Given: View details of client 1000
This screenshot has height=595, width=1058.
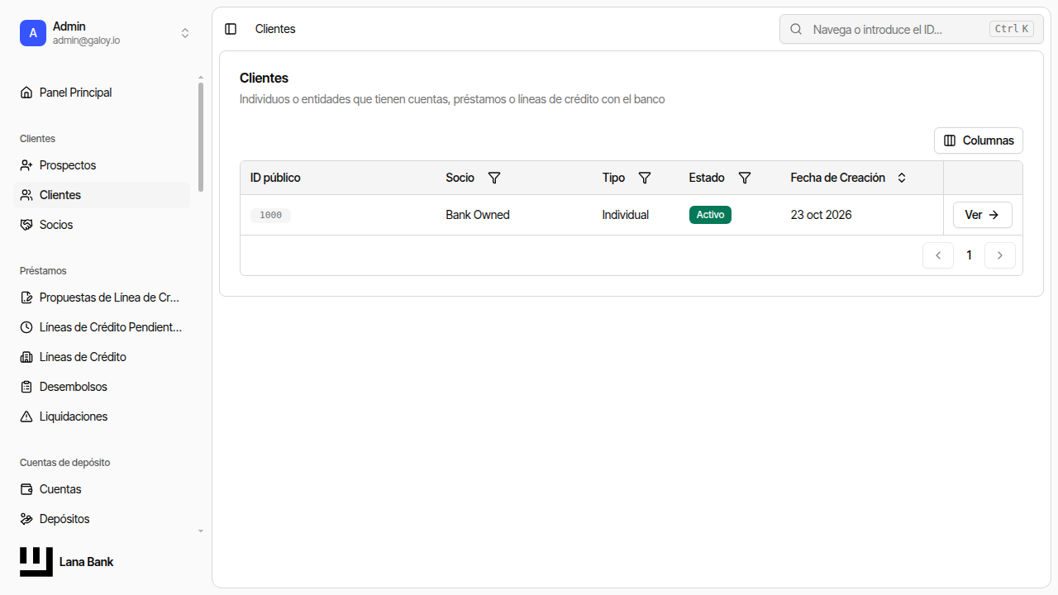Looking at the screenshot, I should [x=983, y=215].
